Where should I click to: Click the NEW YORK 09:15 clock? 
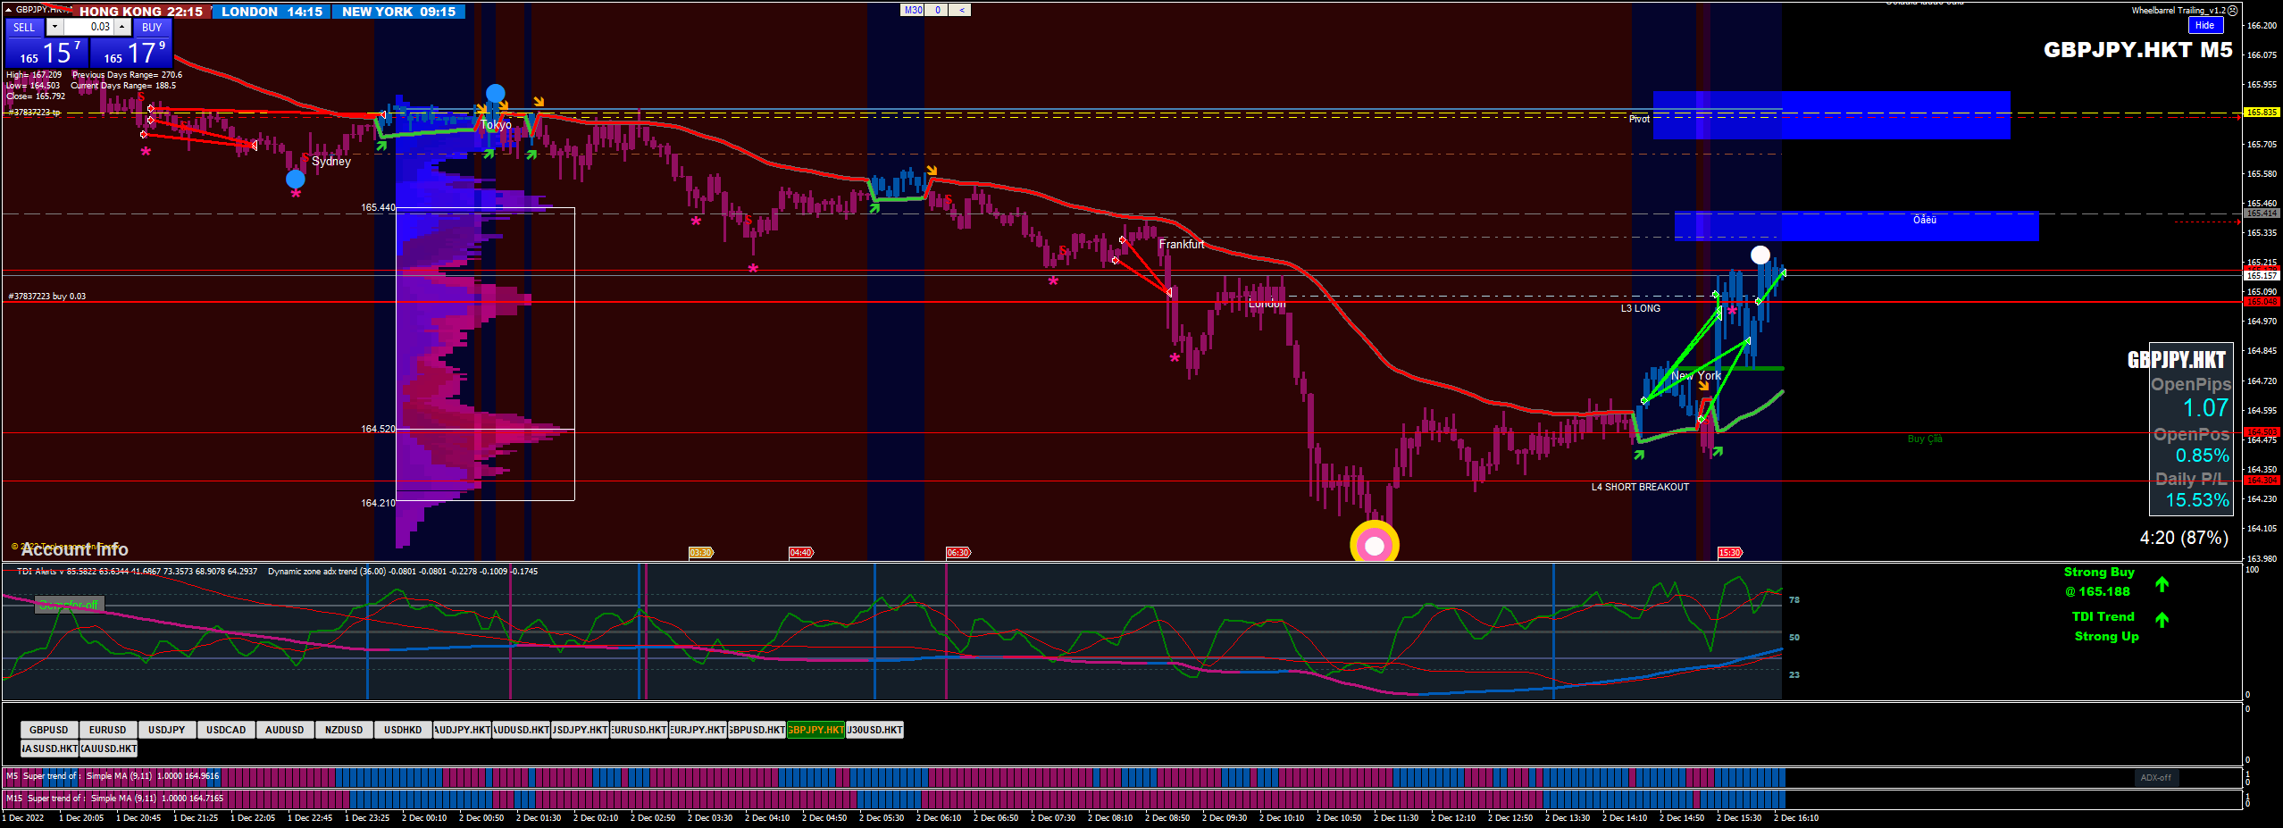tap(398, 12)
